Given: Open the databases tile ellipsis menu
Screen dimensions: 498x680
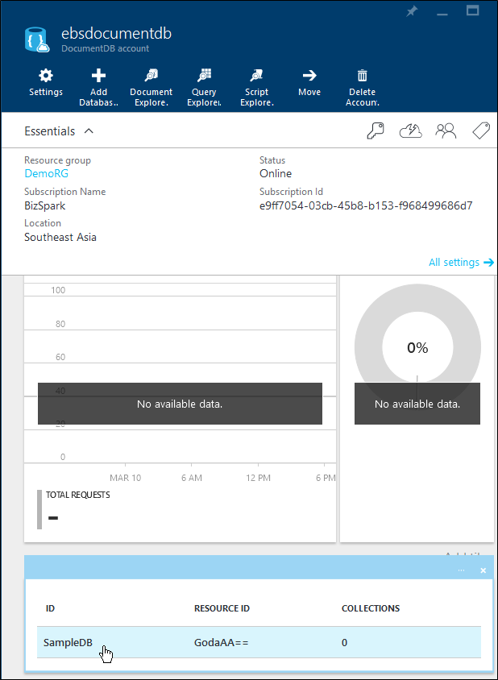Looking at the screenshot, I should point(462,570).
